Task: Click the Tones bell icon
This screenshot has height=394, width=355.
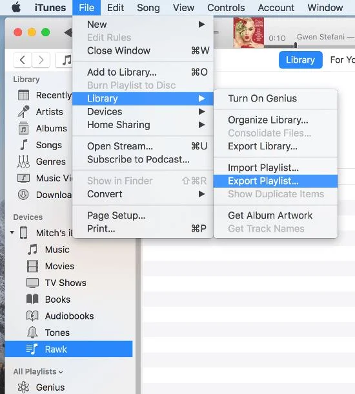Action: pos(32,333)
